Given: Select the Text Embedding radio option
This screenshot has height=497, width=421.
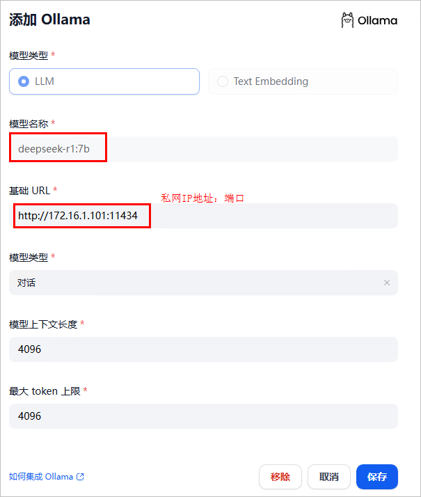Looking at the screenshot, I should click(223, 81).
